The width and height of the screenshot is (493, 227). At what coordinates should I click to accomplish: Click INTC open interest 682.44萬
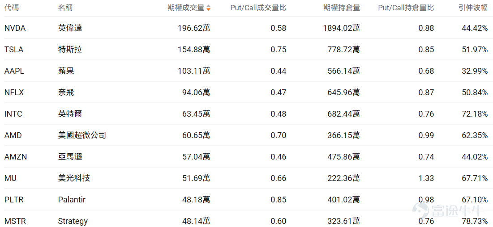[x=344, y=113]
